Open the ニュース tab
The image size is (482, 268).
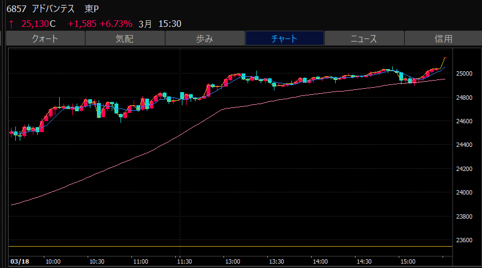click(364, 38)
